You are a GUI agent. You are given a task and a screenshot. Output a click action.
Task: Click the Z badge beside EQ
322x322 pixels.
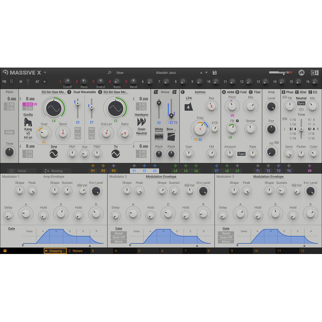click(x=310, y=92)
